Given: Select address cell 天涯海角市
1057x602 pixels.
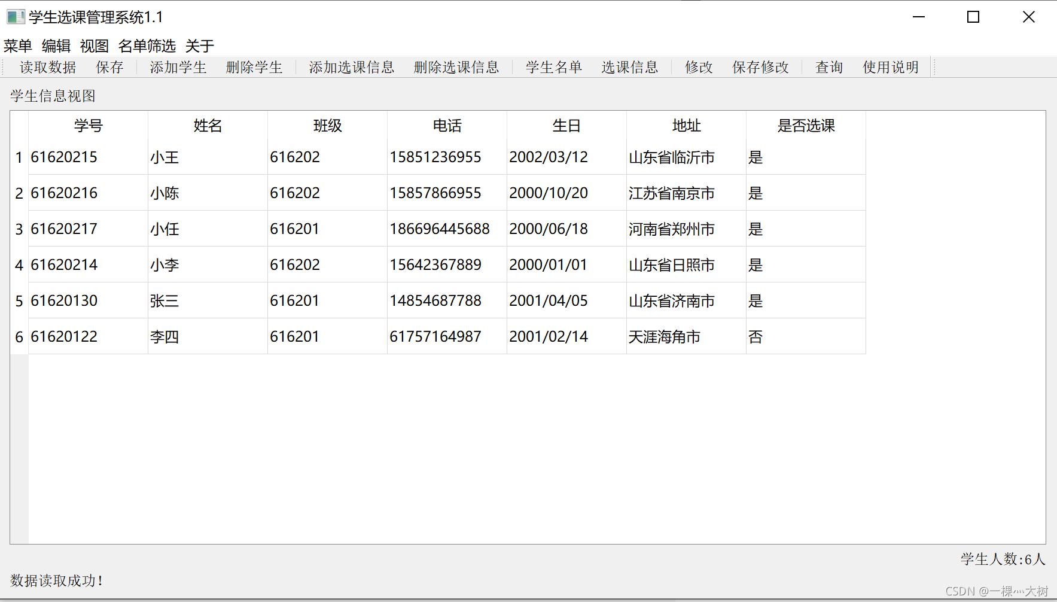Looking at the screenshot, I should pos(686,337).
